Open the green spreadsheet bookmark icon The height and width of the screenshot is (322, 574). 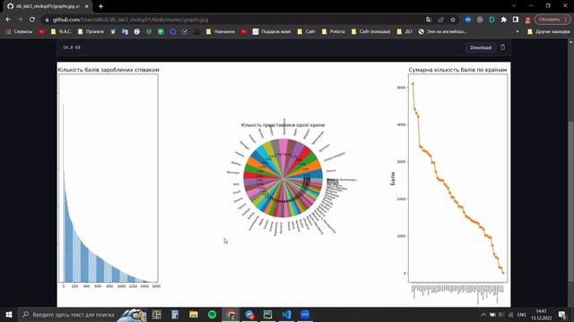pos(161,32)
